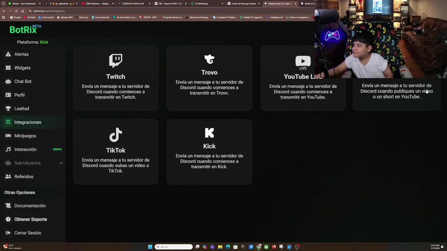Screen dimensions: 447x251
Task: Open the Intelligence X bookmark
Action: [x=275, y=17]
